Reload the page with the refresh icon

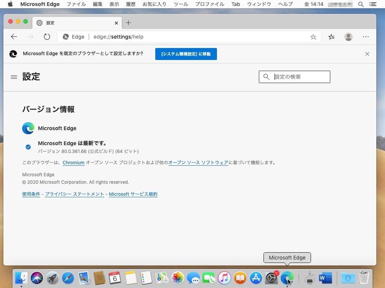coord(47,37)
